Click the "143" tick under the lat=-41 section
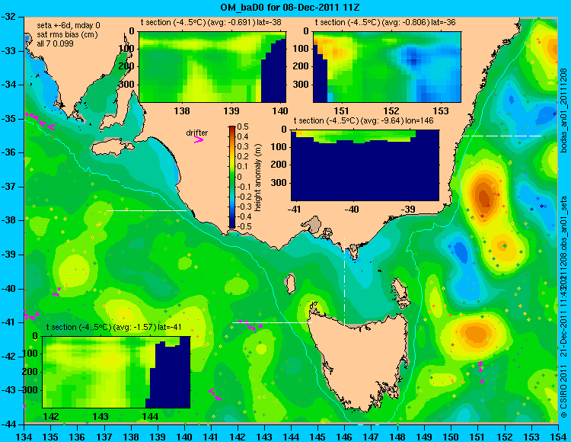 (100, 416)
